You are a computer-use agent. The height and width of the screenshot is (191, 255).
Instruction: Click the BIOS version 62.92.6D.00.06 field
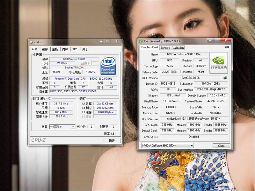(x=190, y=78)
